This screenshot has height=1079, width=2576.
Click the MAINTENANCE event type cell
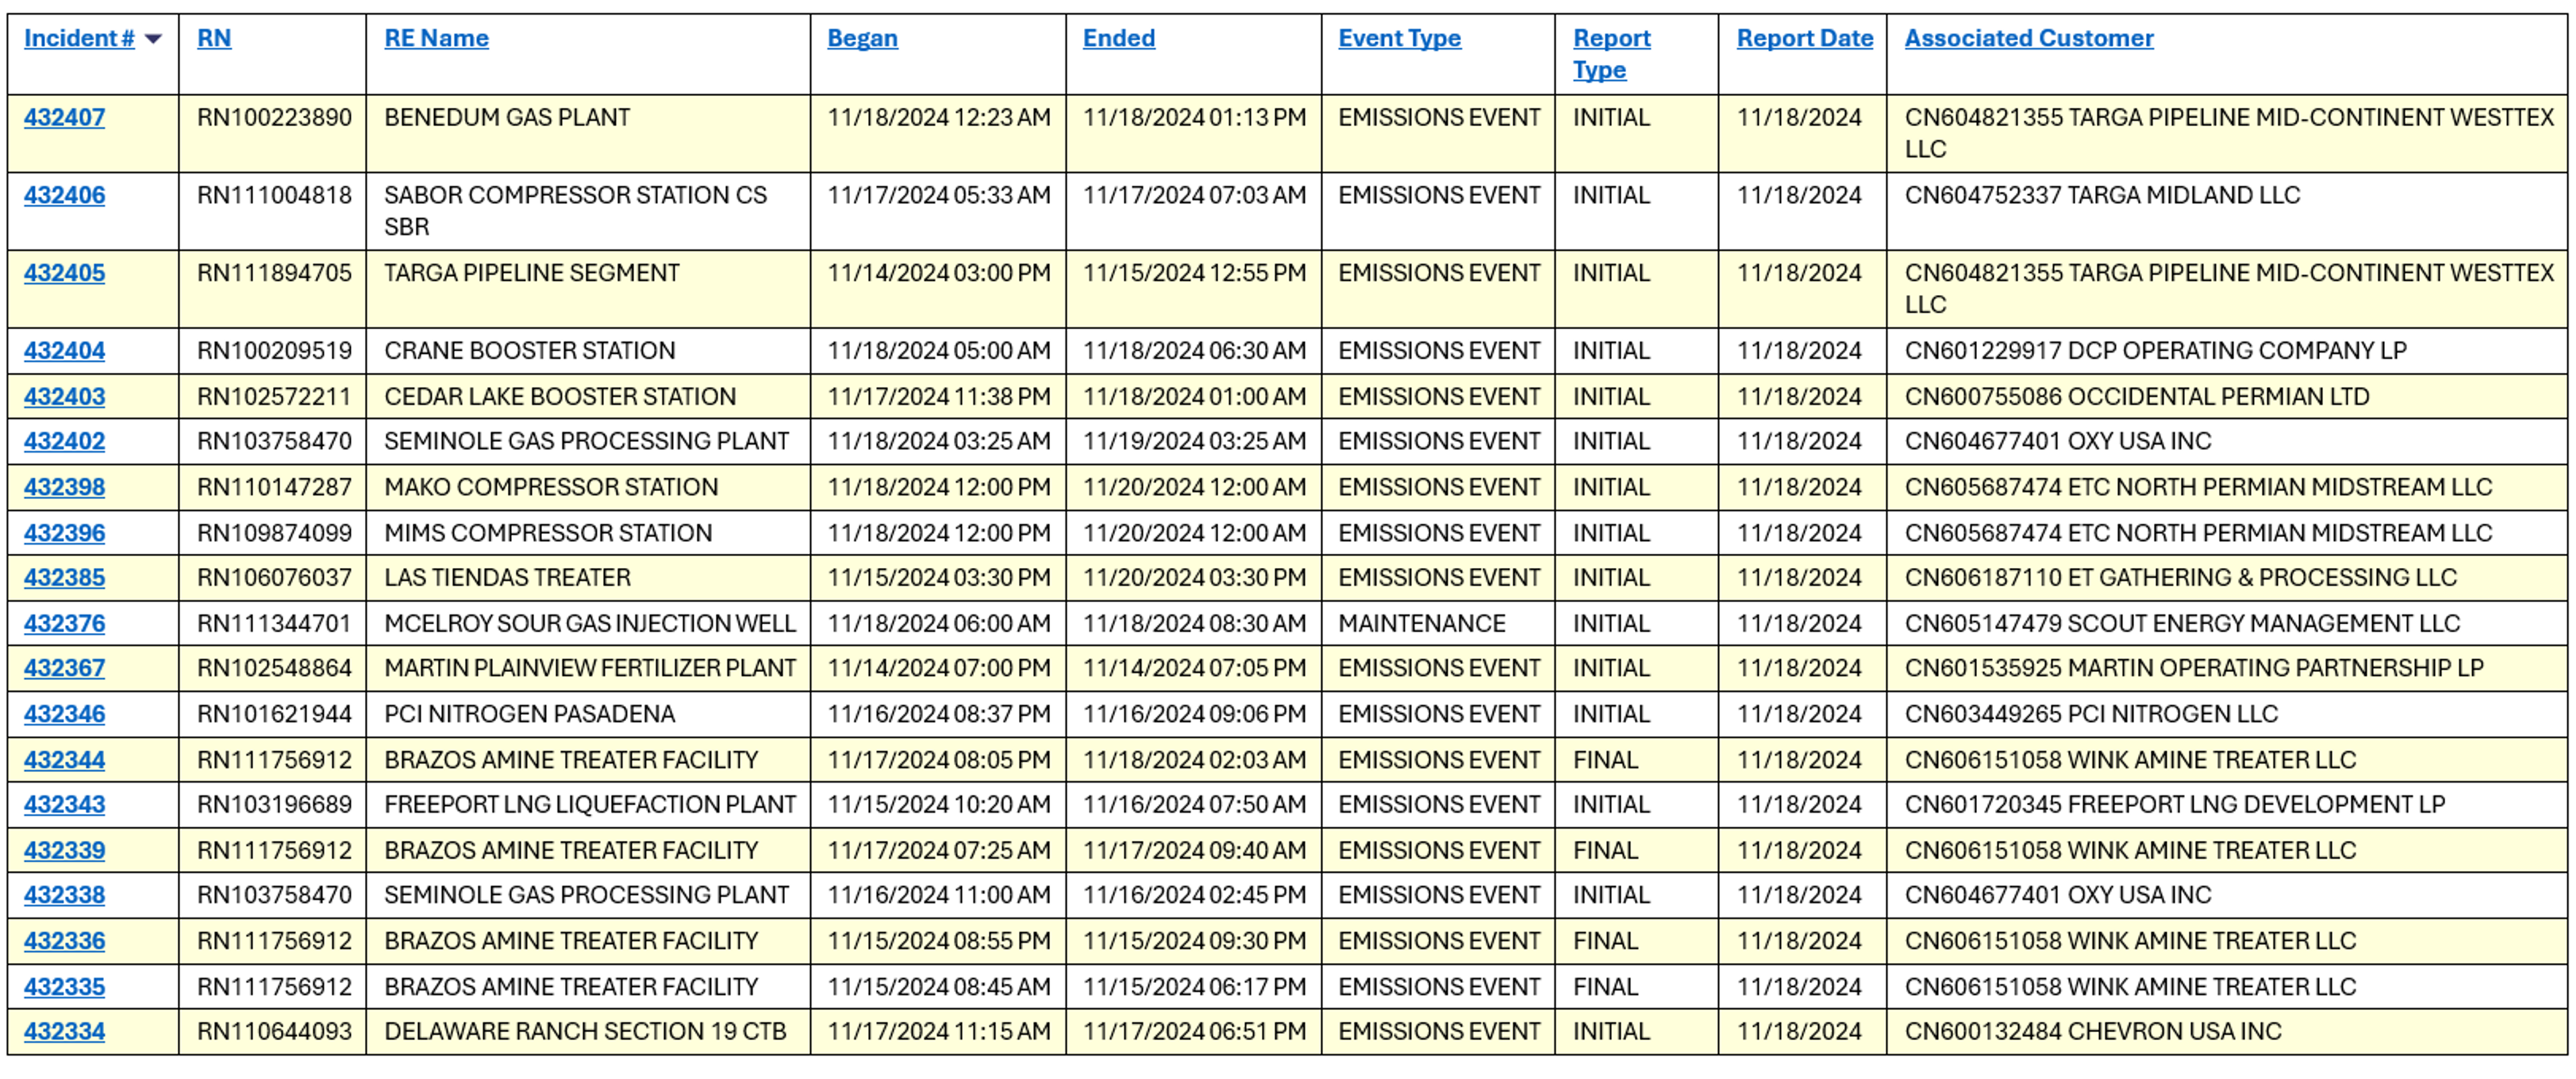tap(1438, 623)
